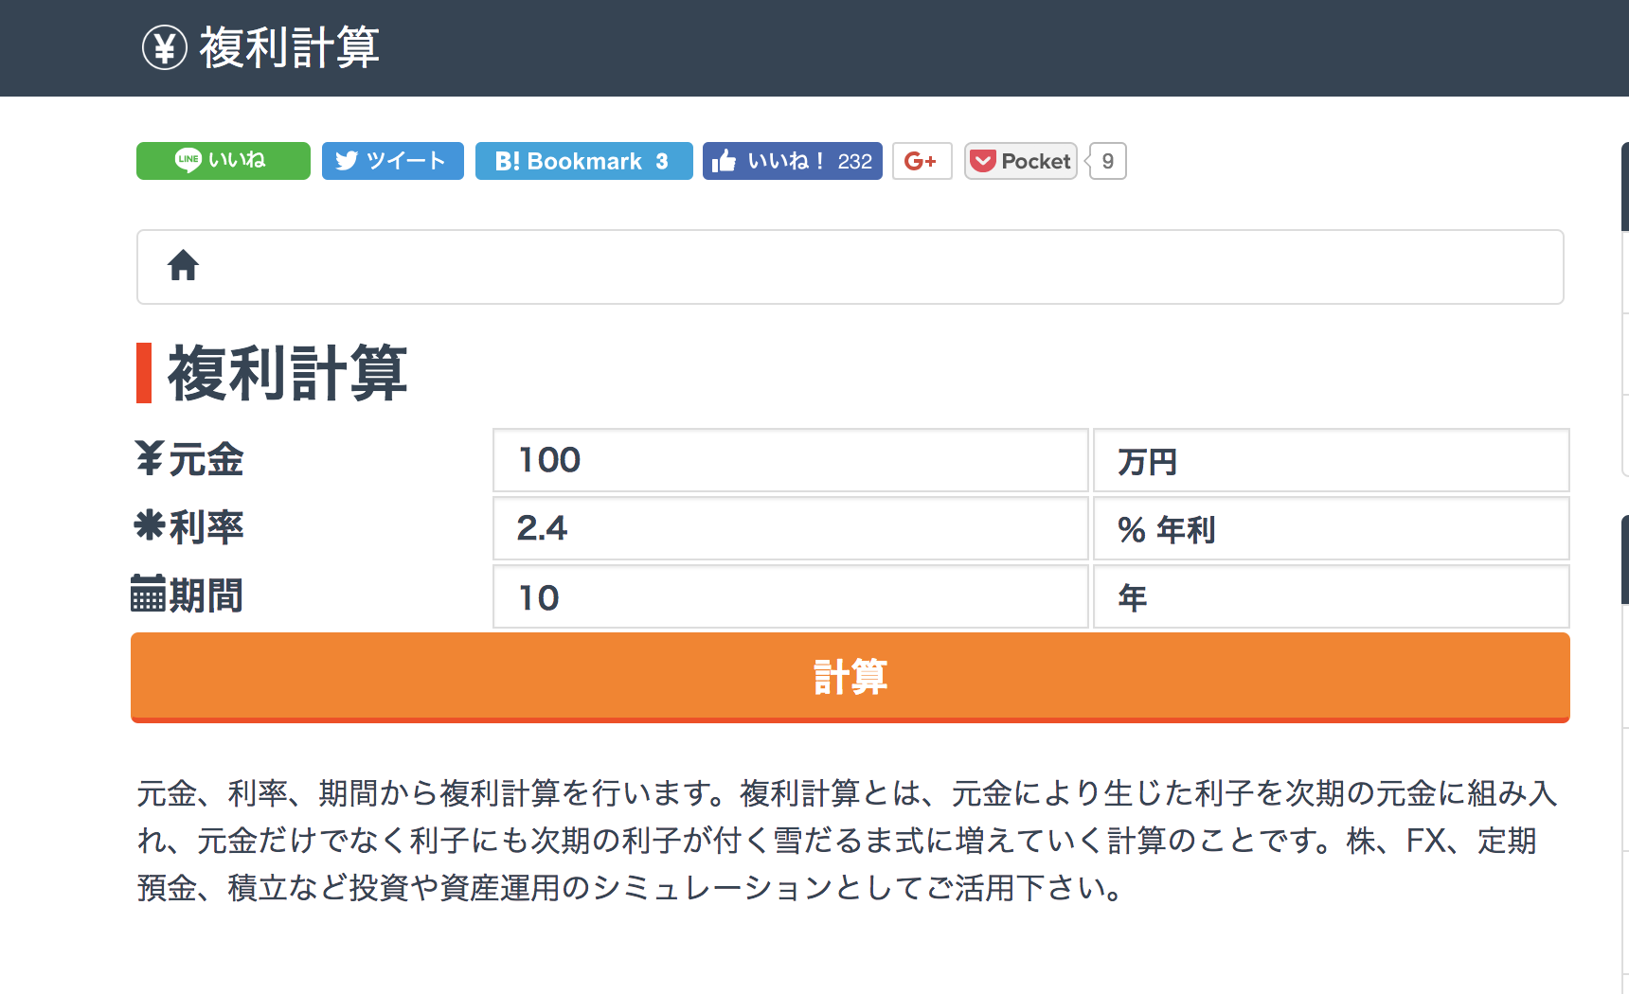
Task: Click the Pocket logo icon
Action: pyautogui.click(x=983, y=161)
